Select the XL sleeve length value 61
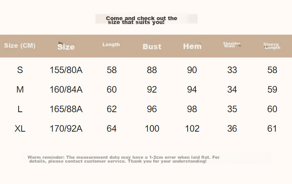This screenshot has width=292, height=184. click(272, 128)
